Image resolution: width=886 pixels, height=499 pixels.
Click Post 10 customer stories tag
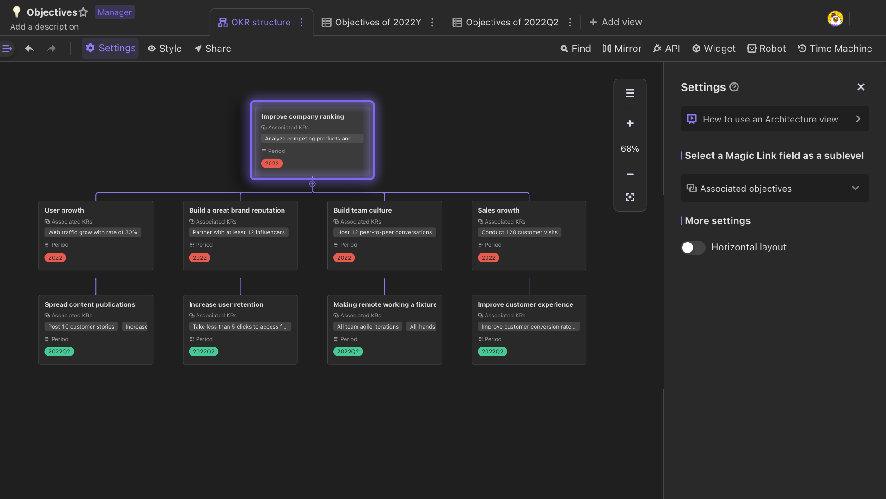81,327
